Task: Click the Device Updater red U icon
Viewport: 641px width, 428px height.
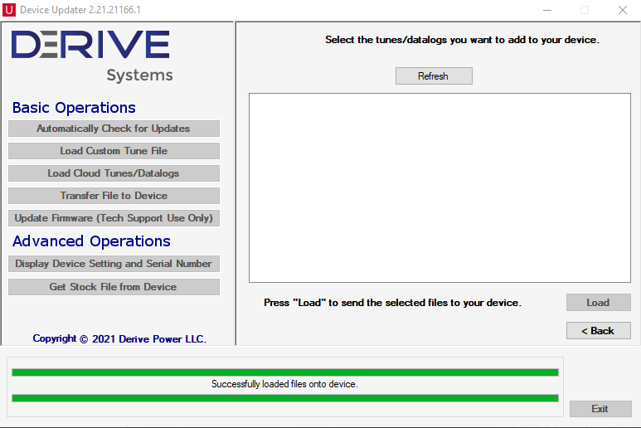Action: [x=9, y=9]
